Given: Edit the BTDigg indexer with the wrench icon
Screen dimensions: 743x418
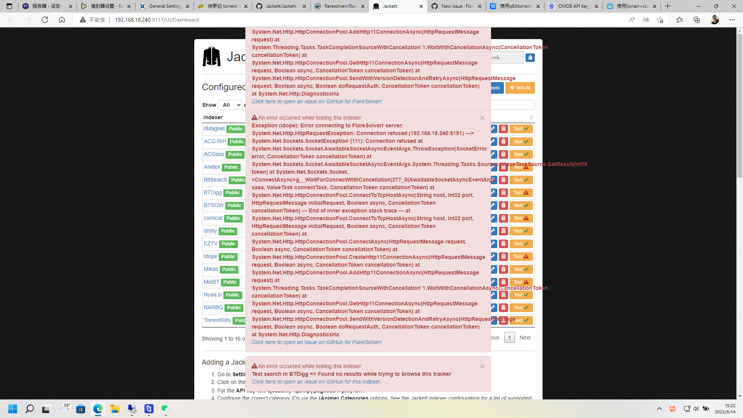Looking at the screenshot, I should (x=493, y=192).
